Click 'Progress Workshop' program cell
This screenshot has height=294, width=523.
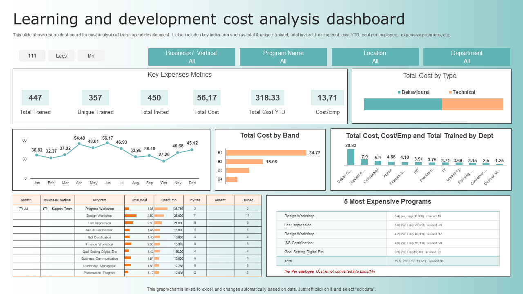[100, 209]
